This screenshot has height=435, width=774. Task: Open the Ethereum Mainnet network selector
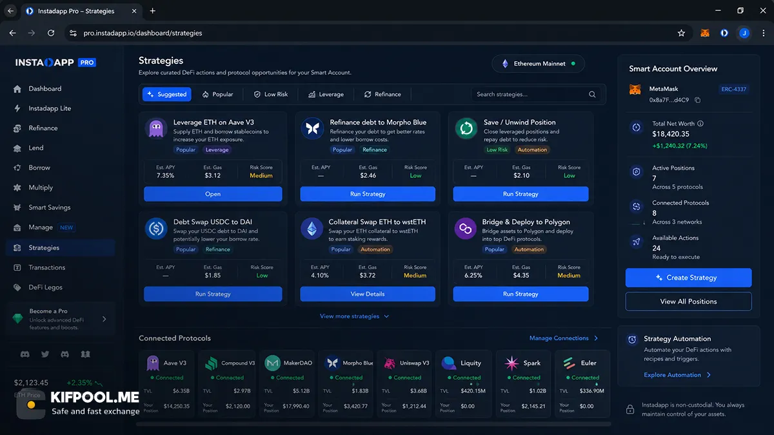[539, 64]
